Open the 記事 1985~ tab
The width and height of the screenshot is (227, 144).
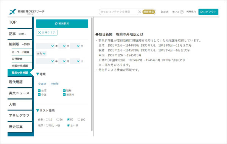click(20, 34)
